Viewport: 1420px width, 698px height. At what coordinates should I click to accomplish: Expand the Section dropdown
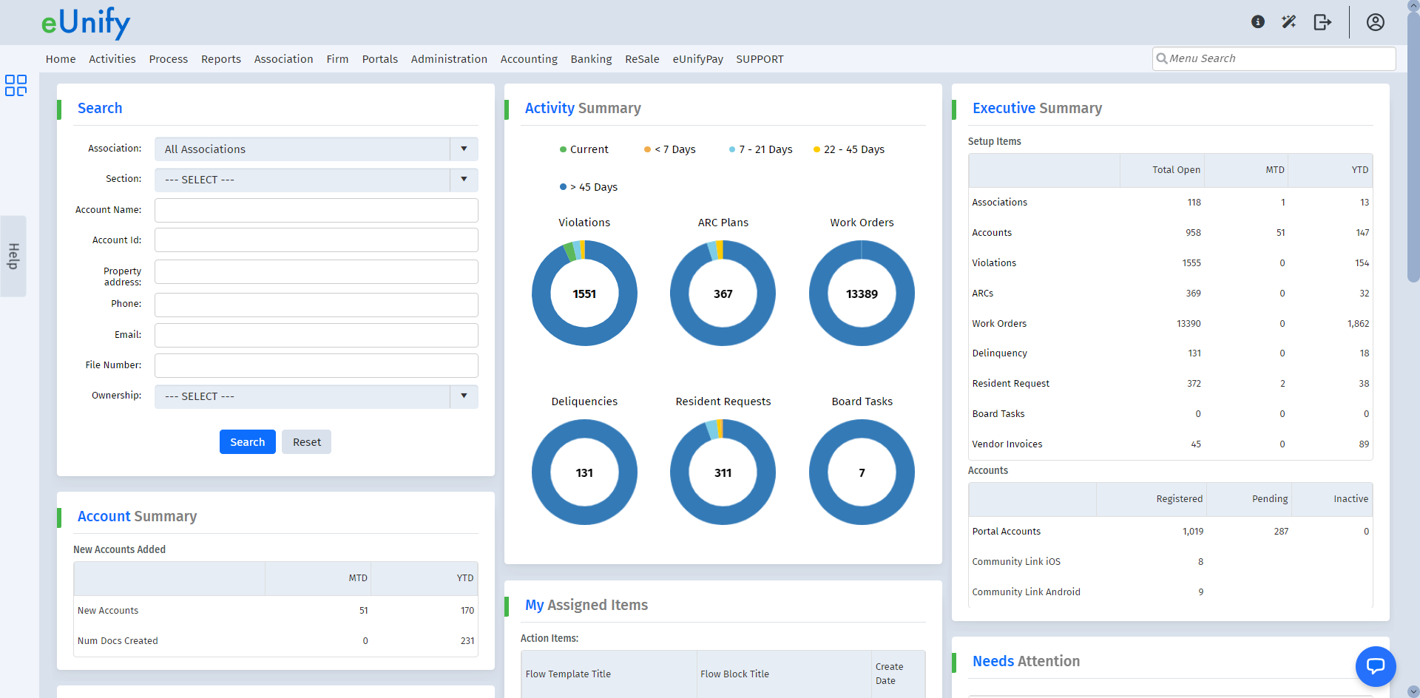click(464, 180)
